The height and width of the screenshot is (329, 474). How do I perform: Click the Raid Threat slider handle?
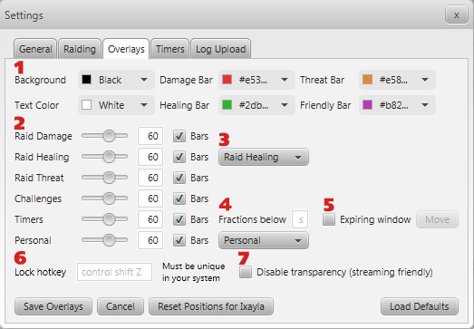click(x=109, y=178)
